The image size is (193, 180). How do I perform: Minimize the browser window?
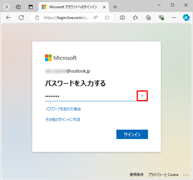point(159,5)
